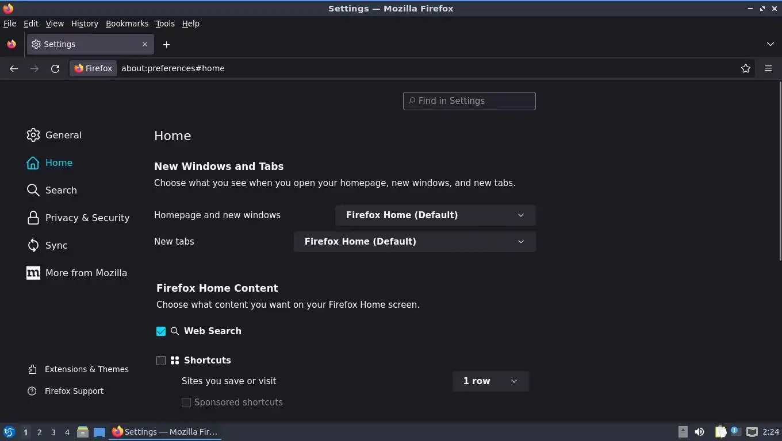Reload the current page
782x441 pixels.
pos(55,68)
